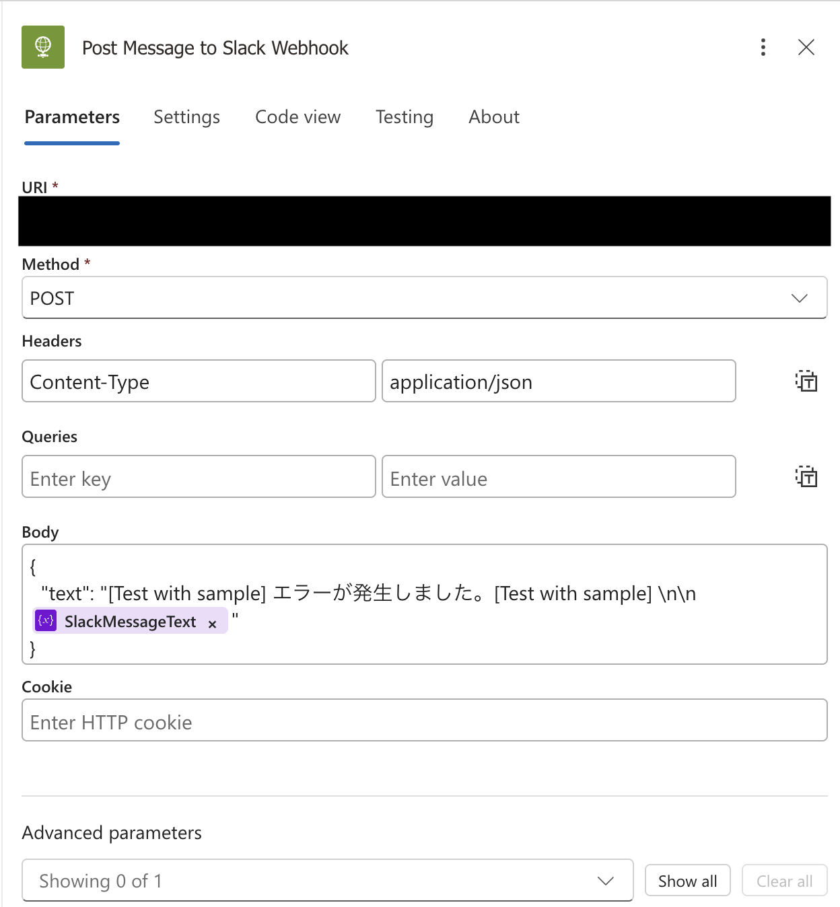The image size is (840, 907).
Task: Remove the SlackMessageText token with x
Action: [x=212, y=624]
